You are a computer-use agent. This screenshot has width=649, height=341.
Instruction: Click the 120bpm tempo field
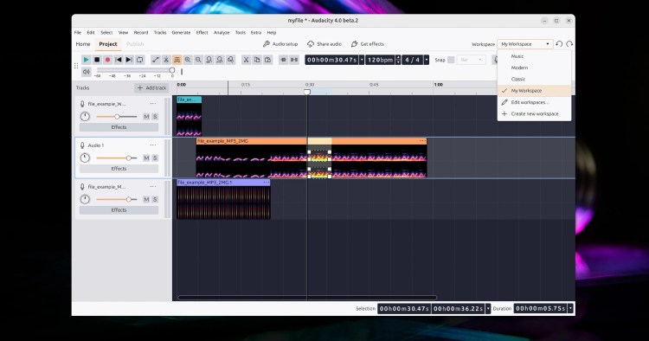(381, 60)
